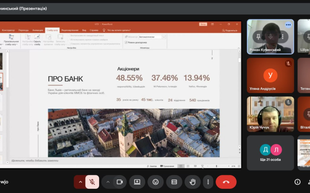Screen dimensions: 310x193
Task: Expand the microphone audio settings arrow
Action: (x=81, y=182)
